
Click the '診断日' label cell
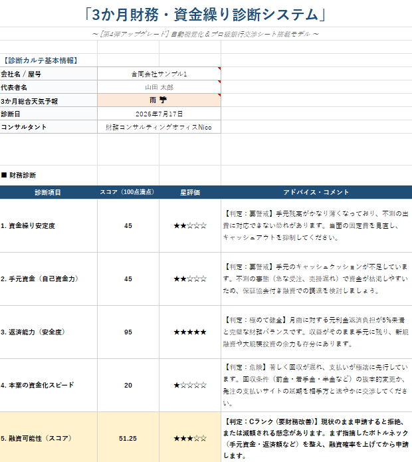click(x=49, y=114)
